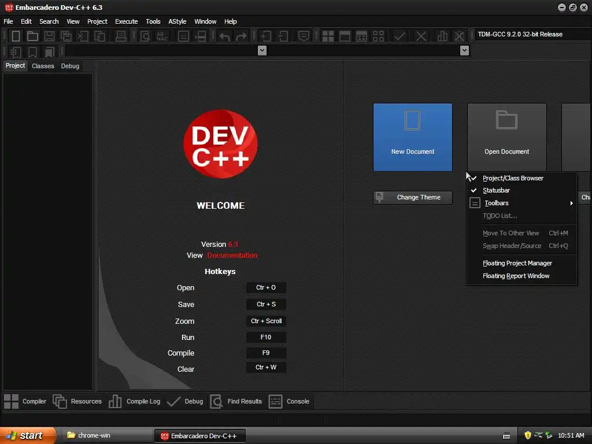Open the File menu
The width and height of the screenshot is (592, 444).
pyautogui.click(x=8, y=21)
